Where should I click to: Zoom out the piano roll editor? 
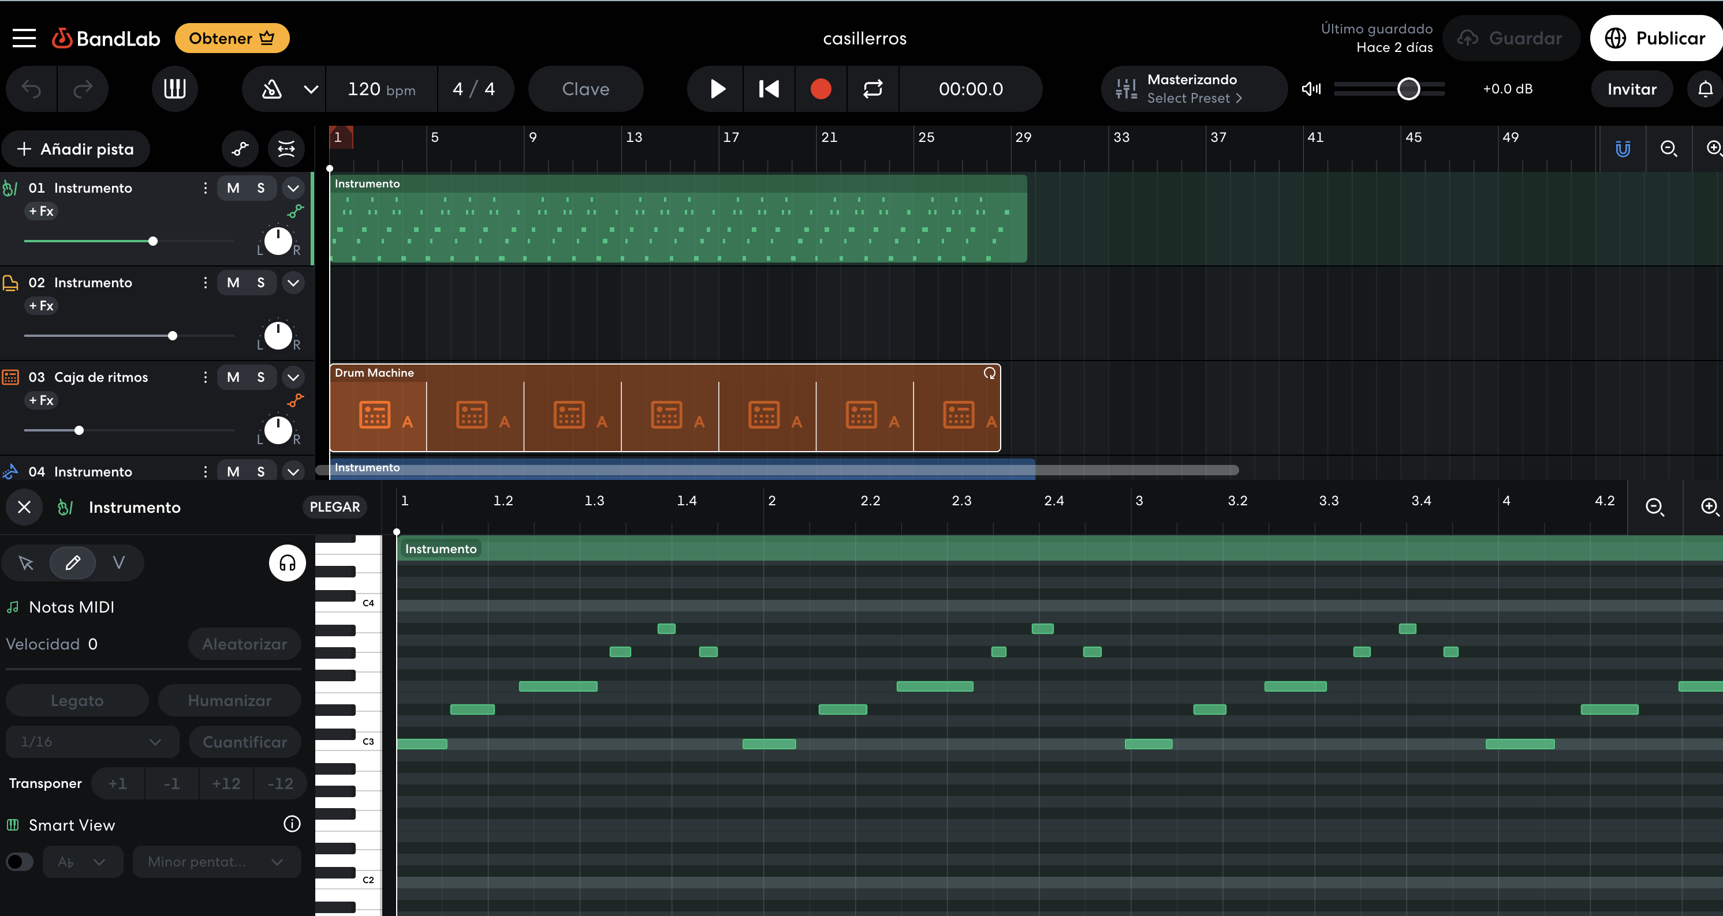[1655, 507]
